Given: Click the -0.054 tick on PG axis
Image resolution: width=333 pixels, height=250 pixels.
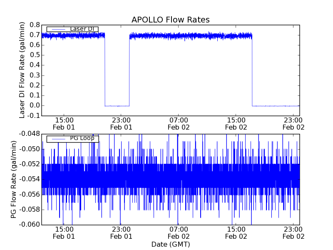Looking at the screenshot, I should tap(30, 179).
